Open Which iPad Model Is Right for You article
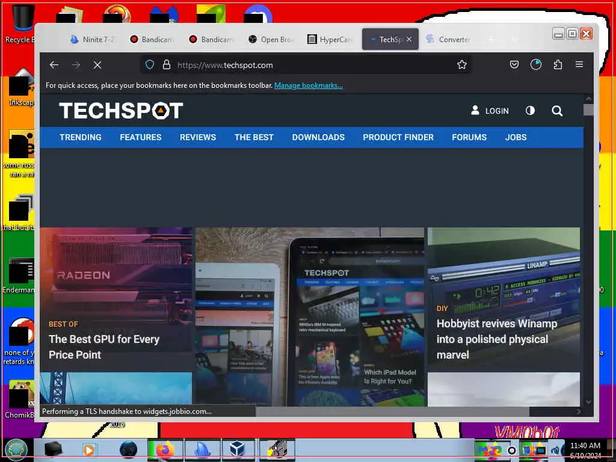 point(390,377)
